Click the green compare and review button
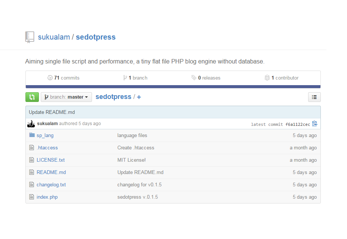The width and height of the screenshot is (347, 239). pyautogui.click(x=32, y=97)
